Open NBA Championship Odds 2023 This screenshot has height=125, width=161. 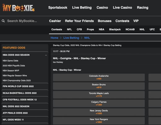coord(17,81)
